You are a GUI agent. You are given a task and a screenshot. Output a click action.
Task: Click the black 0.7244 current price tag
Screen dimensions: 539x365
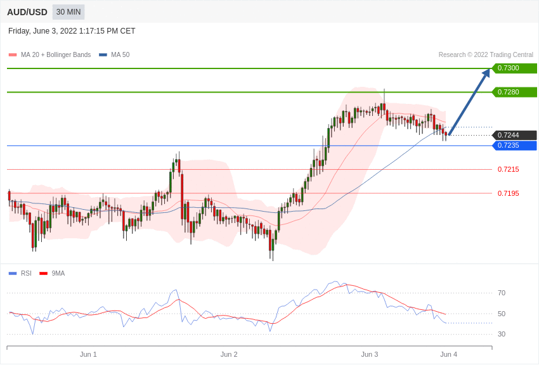[514, 135]
